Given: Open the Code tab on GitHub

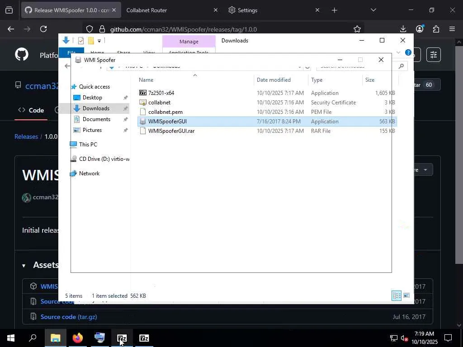Looking at the screenshot, I should (x=31, y=110).
